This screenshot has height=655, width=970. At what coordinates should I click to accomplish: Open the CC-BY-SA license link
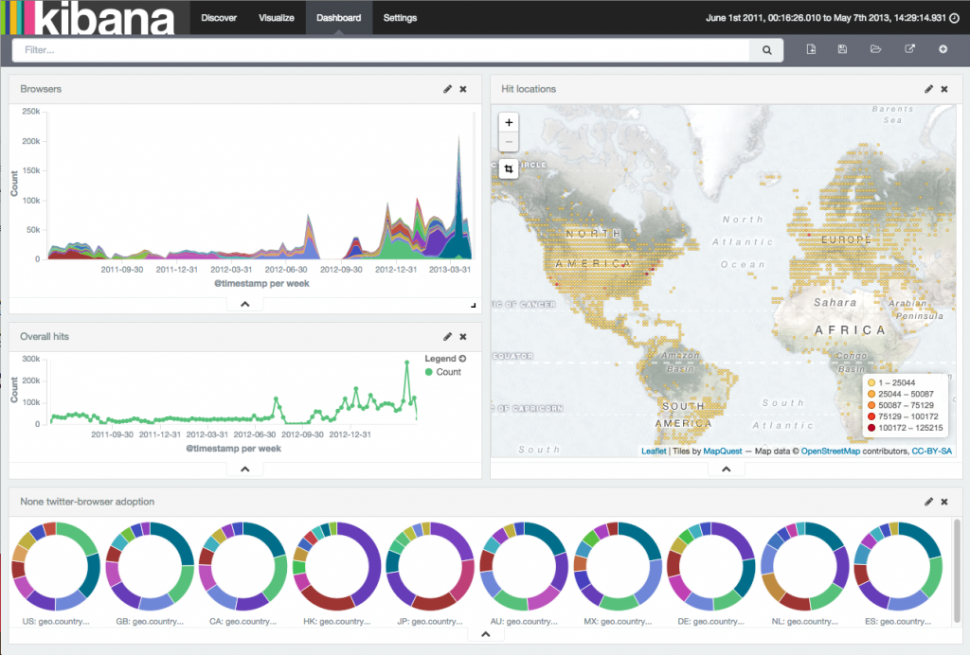click(932, 451)
